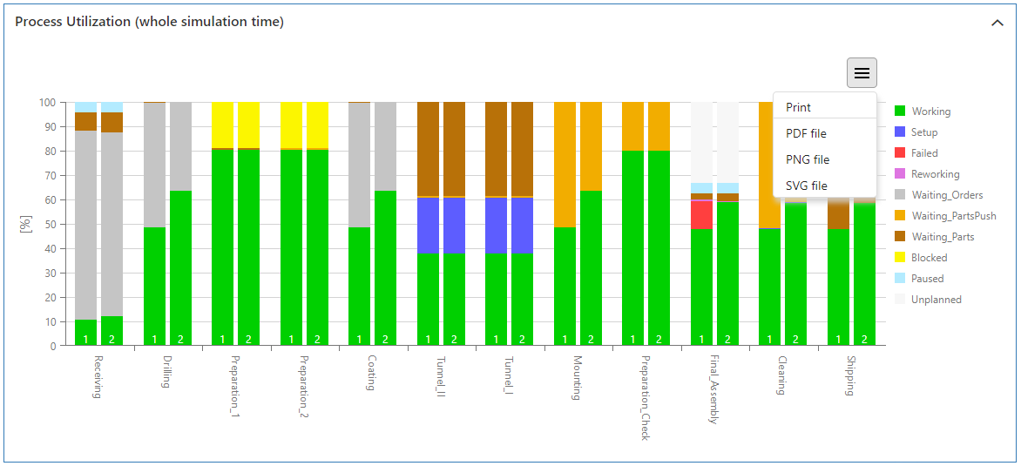Select Print from the export menu
The width and height of the screenshot is (1021, 466).
(798, 107)
